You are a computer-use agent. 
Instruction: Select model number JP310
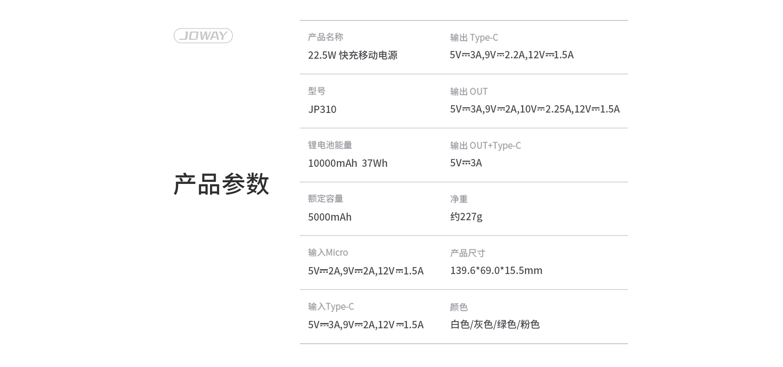click(322, 109)
